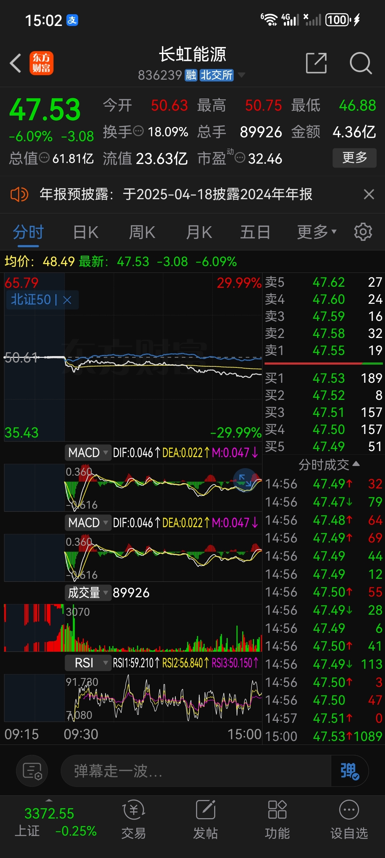The height and width of the screenshot is (858, 385).
Task: Open the search magnifier icon
Action: coord(360,63)
